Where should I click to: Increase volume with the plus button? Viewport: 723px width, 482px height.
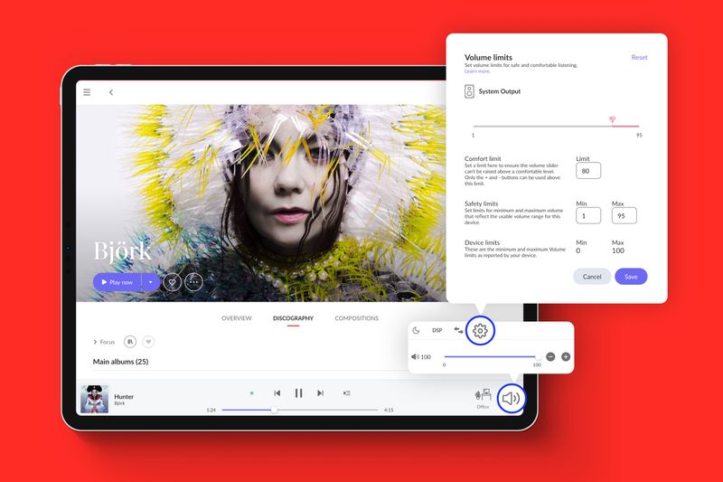pos(566,356)
